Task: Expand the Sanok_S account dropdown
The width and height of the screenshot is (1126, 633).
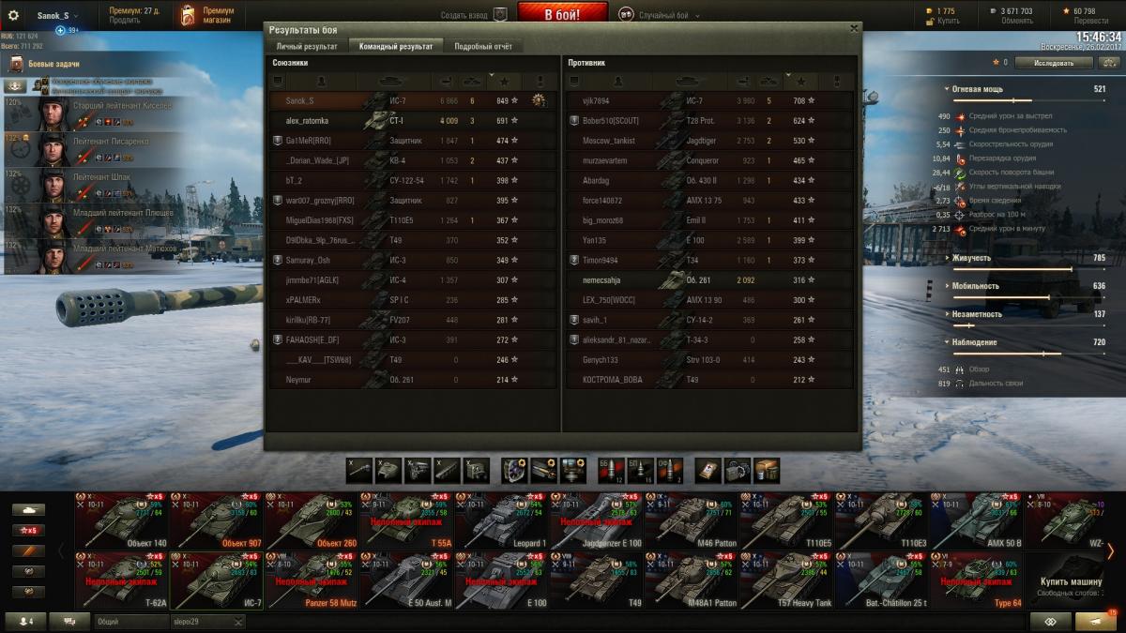Action: [57, 16]
